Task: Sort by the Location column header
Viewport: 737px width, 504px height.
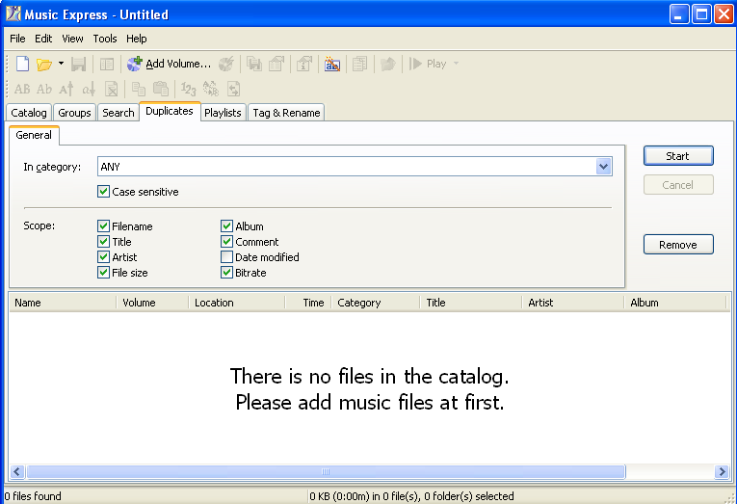Action: (x=237, y=303)
